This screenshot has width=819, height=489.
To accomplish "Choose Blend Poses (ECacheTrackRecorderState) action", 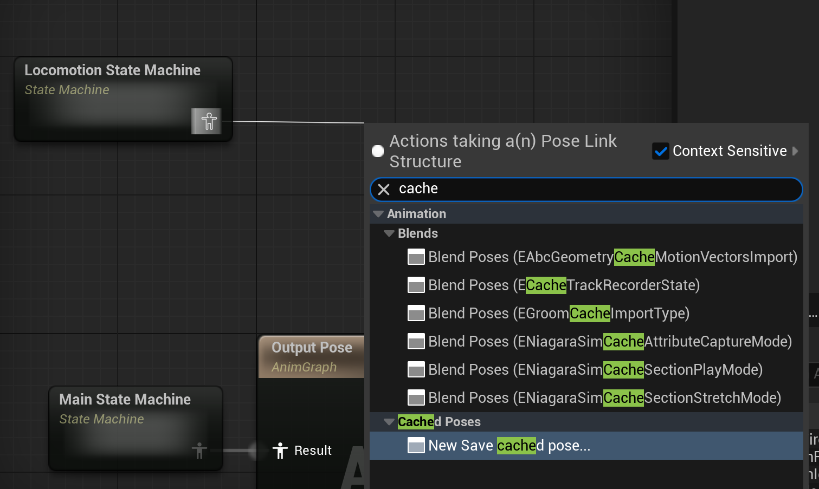I will pyautogui.click(x=586, y=285).
